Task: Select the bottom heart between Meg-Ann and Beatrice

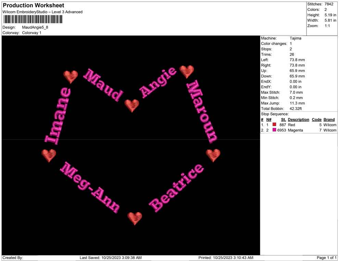Action: pyautogui.click(x=135, y=218)
